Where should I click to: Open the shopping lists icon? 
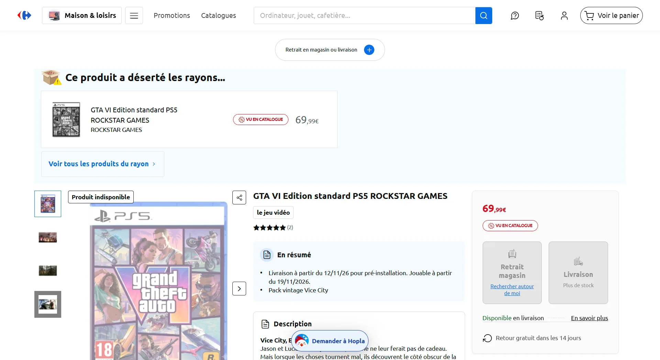coord(539,15)
